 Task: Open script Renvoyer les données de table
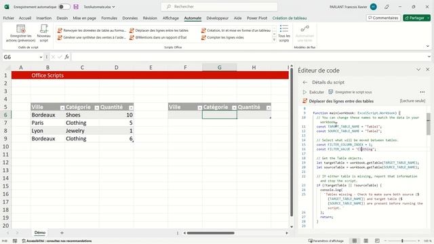(x=92, y=30)
